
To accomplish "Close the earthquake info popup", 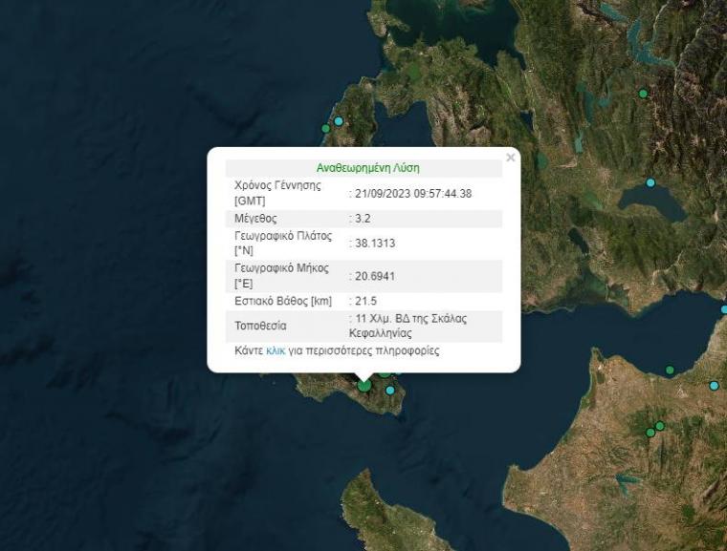I will pos(510,158).
